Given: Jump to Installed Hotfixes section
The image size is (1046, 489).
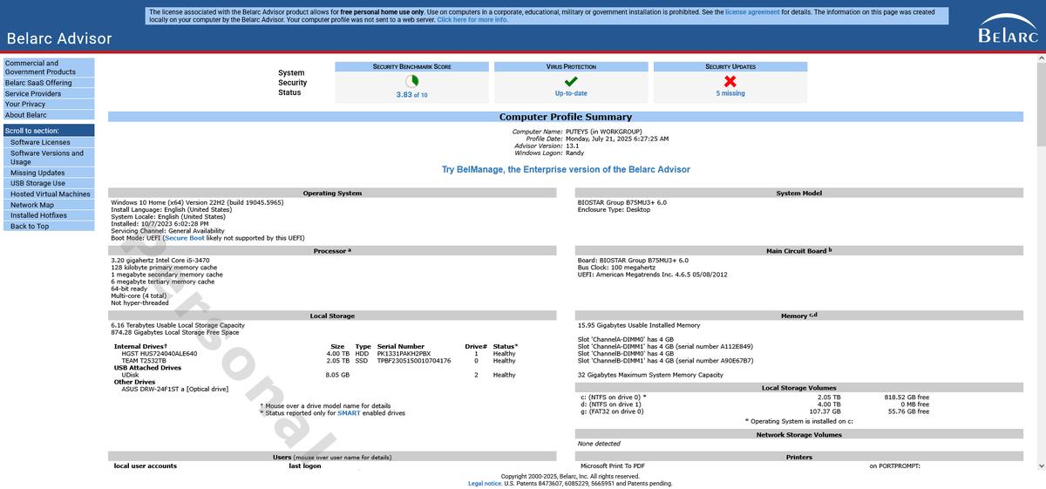Looking at the screenshot, I should pyautogui.click(x=49, y=215).
